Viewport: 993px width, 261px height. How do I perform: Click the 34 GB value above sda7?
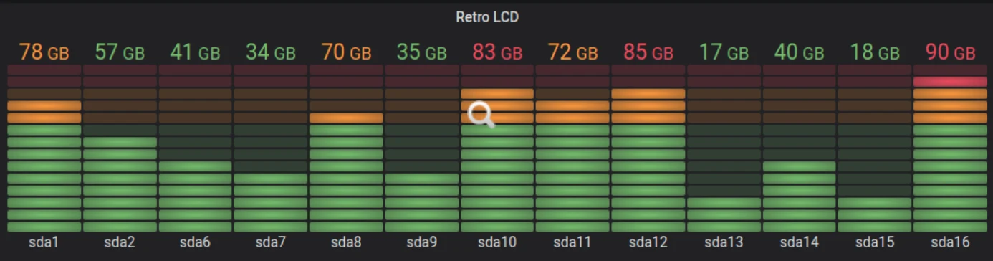(271, 52)
